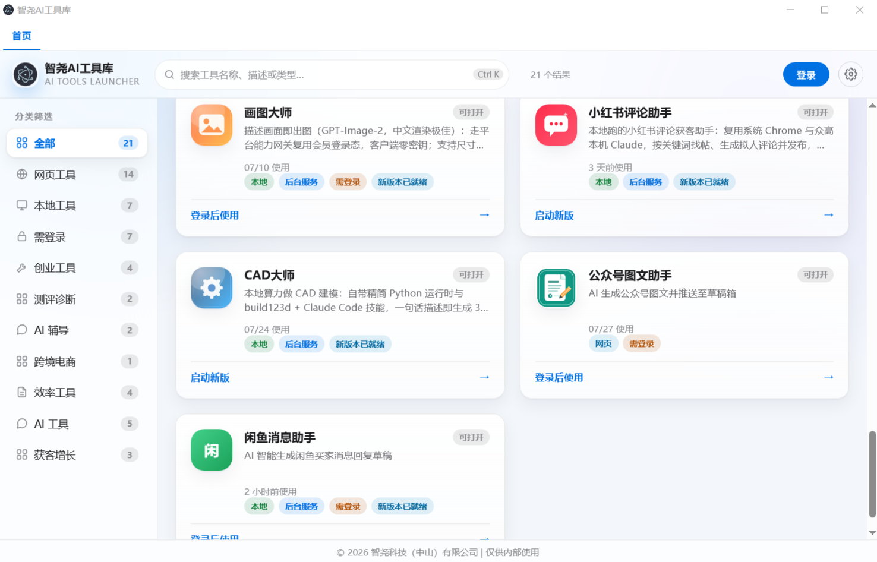Click 登录后使用 on 画图大师 card
The height and width of the screenshot is (562, 877).
214,216
